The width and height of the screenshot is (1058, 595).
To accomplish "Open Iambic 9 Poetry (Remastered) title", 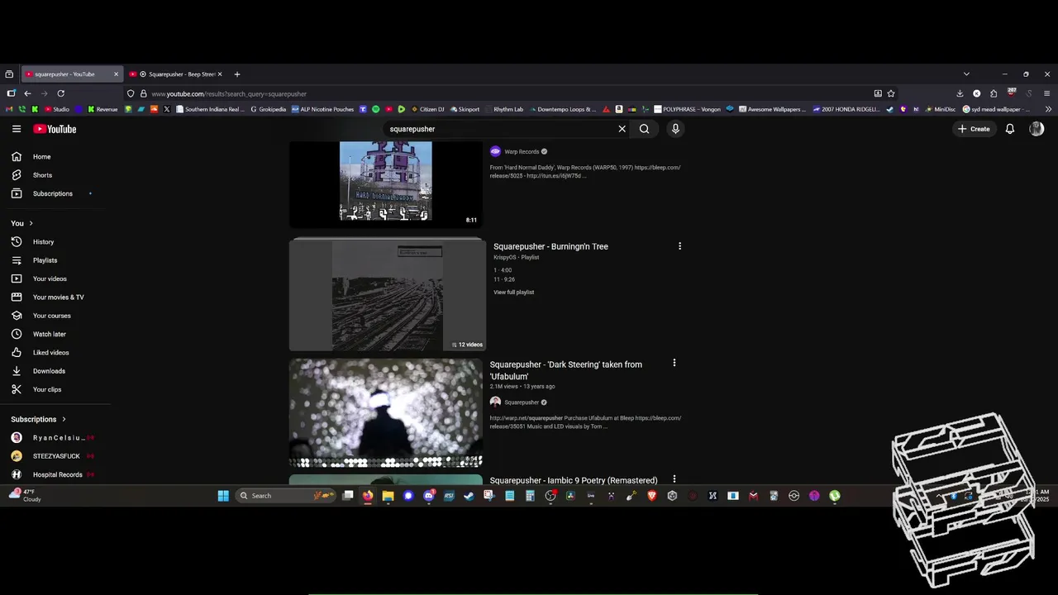I will coord(574,480).
